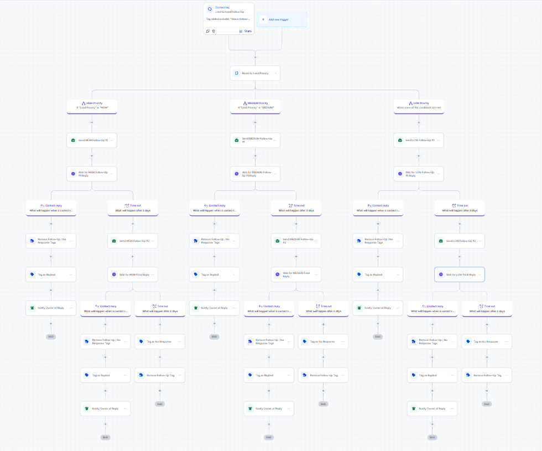Click the clock icon on Wait for LOW Final Reply
The width and height of the screenshot is (542, 451).
[441, 274]
